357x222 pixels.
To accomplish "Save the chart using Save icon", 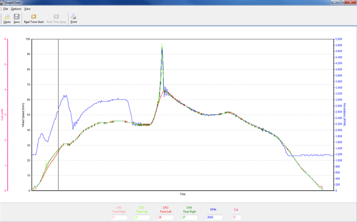I will 17,18.
